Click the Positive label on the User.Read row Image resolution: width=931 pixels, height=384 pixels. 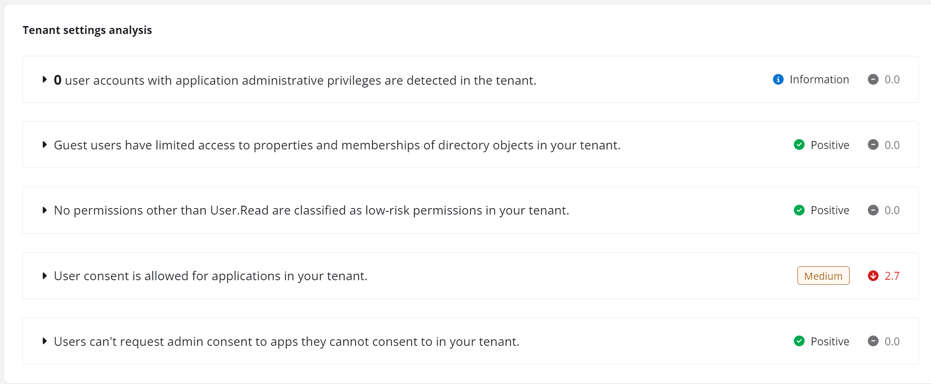click(x=830, y=210)
